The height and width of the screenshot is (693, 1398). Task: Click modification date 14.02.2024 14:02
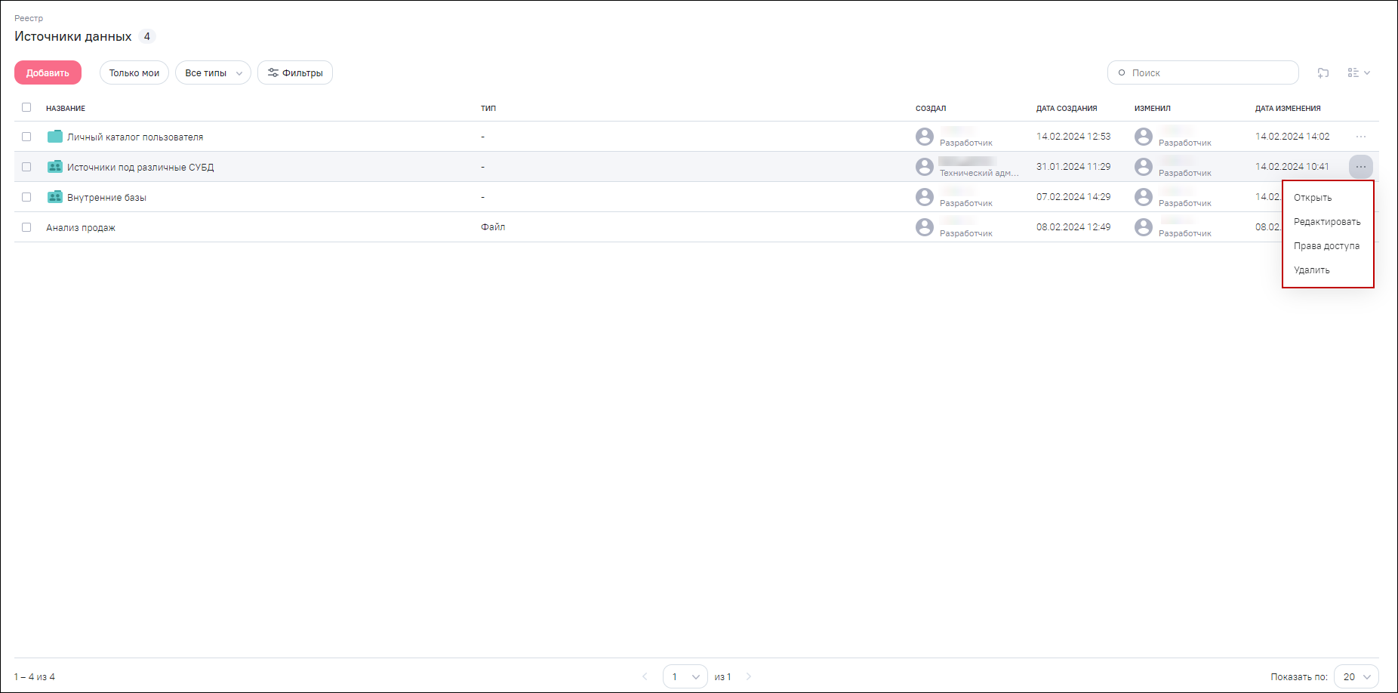pyautogui.click(x=1292, y=137)
